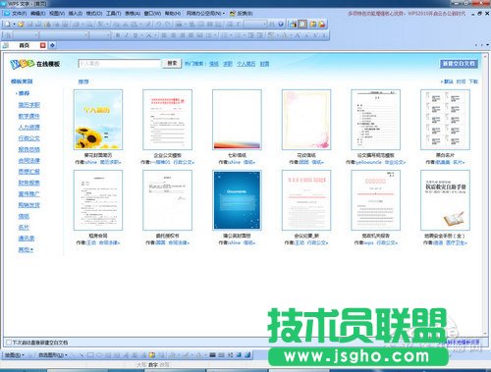This screenshot has height=372, width=491.
Task: Open the 通讯录 category link
Action: coord(27,239)
